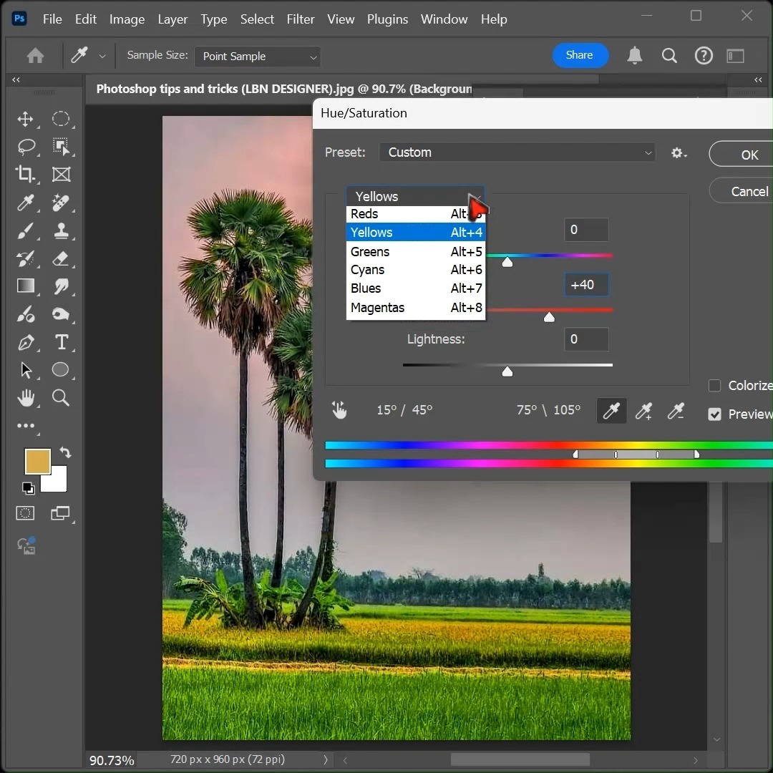773x773 pixels.
Task: Go to the Home screen
Action: click(36, 56)
